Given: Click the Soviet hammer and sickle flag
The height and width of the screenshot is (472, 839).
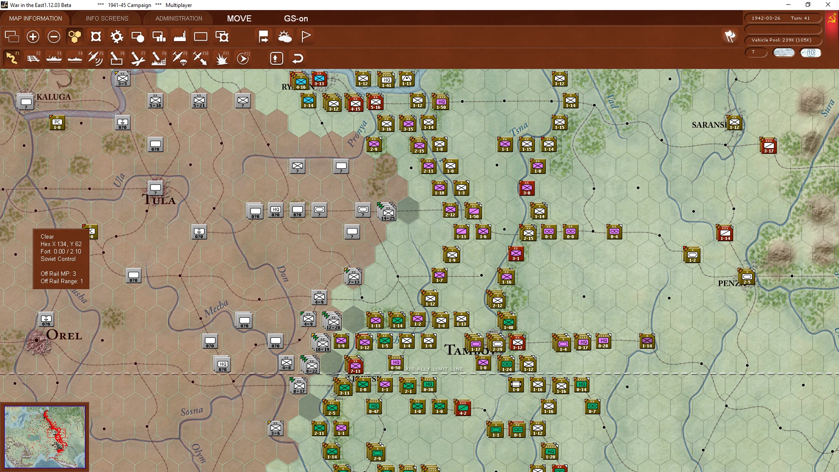Looking at the screenshot, I should tap(832, 19).
